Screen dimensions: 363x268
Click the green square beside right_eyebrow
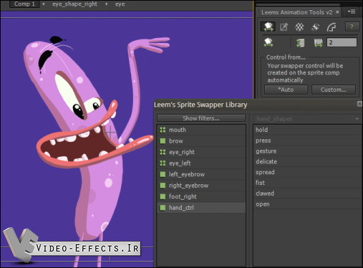(x=162, y=186)
